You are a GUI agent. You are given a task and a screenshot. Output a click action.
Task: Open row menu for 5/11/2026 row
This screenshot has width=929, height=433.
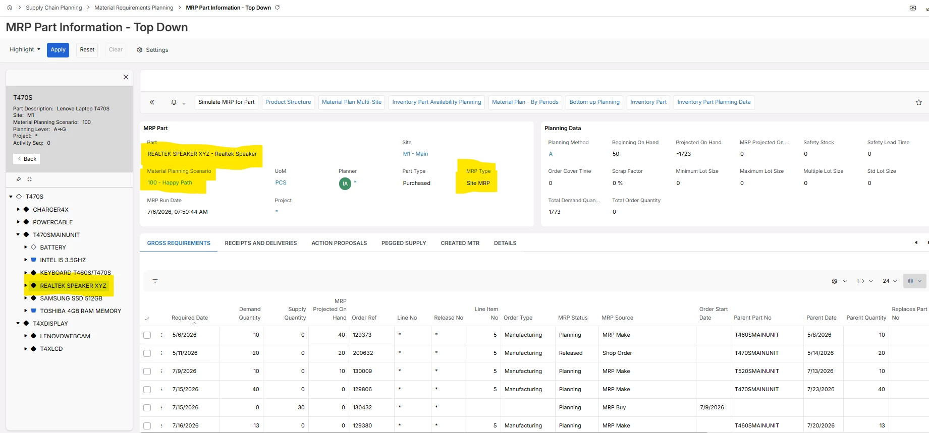162,353
